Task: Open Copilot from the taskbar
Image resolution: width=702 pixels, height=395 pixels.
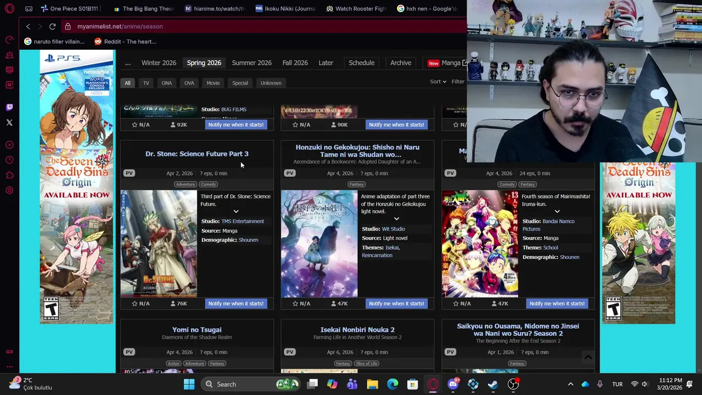Action: (x=332, y=384)
